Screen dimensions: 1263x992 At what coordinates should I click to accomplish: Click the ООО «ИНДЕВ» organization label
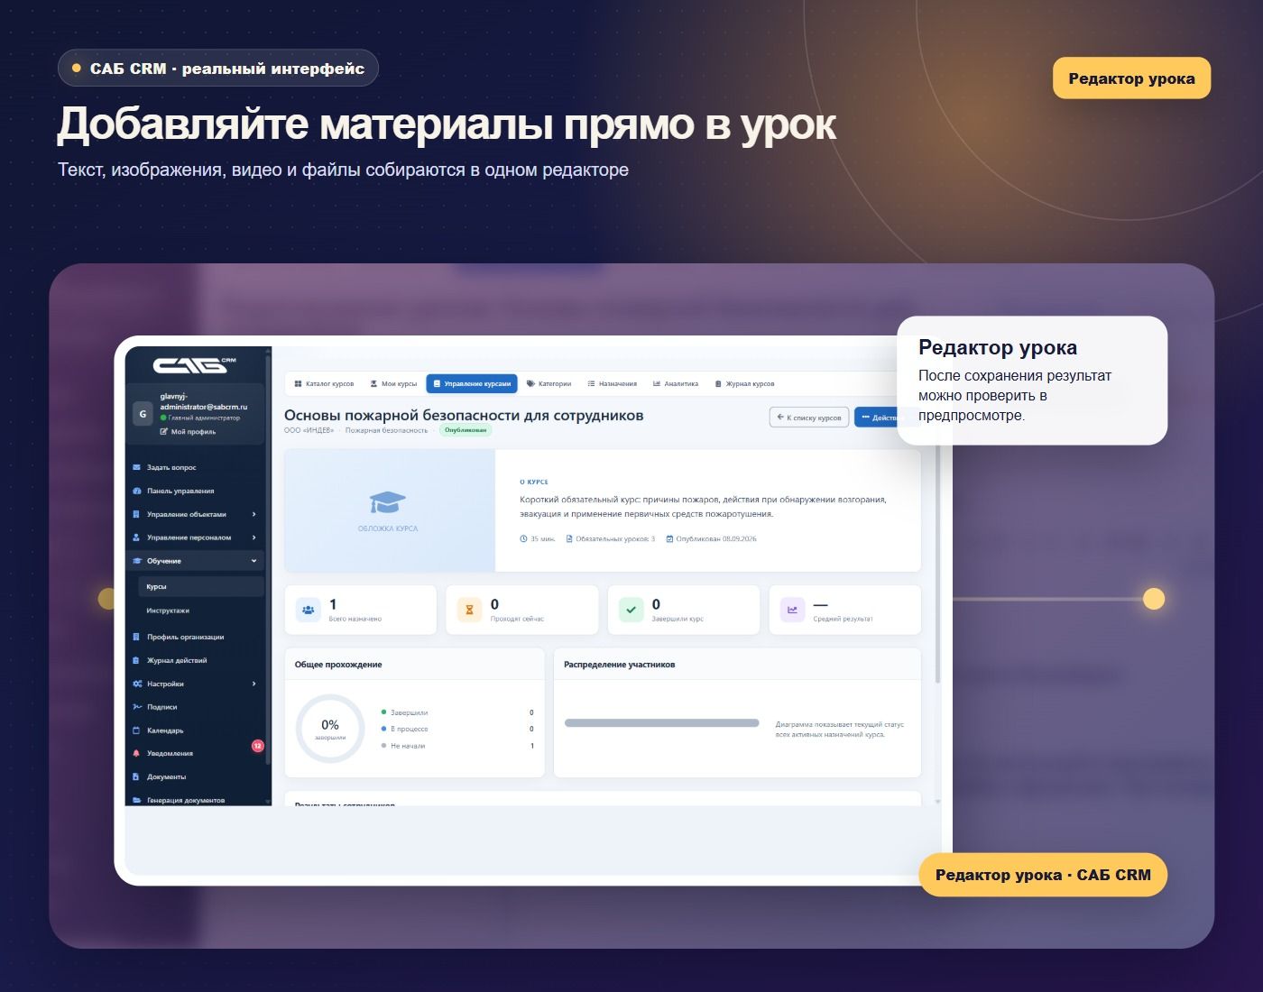click(309, 430)
